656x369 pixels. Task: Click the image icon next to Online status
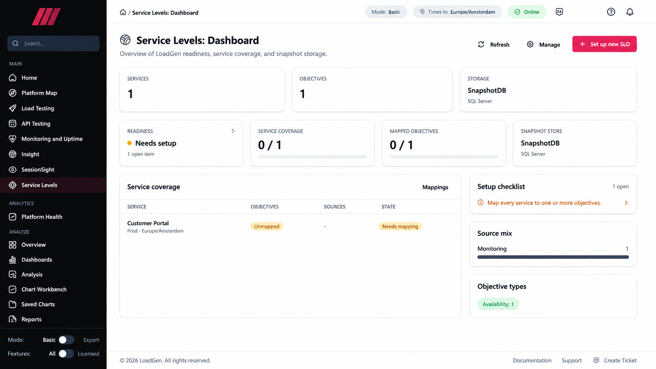pyautogui.click(x=559, y=12)
